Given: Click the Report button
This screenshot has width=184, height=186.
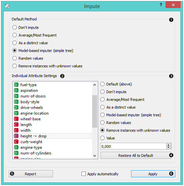Looking at the screenshot, I should click(x=31, y=174).
